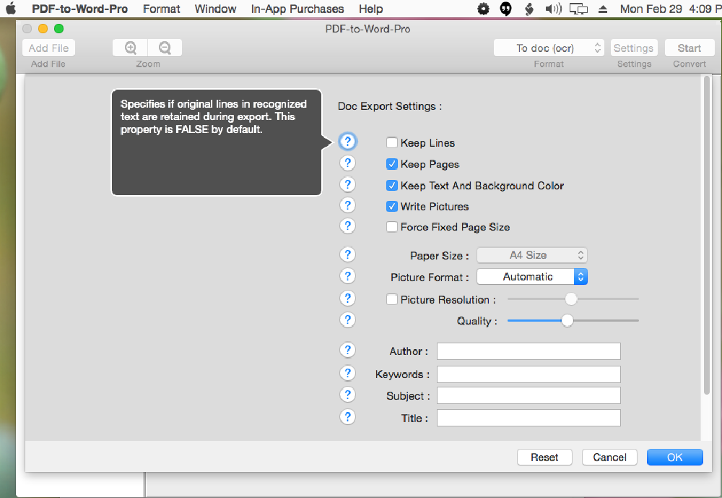The image size is (722, 498).
Task: Click the Quality slider knob
Action: coord(567,320)
